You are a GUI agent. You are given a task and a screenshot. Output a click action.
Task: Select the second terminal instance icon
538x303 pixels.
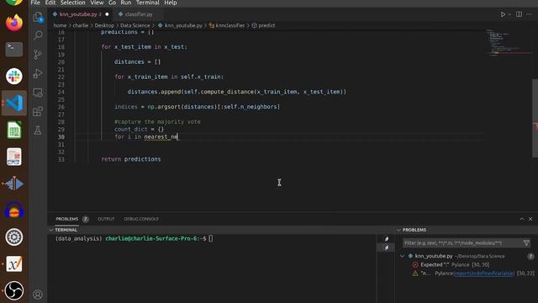(386, 247)
